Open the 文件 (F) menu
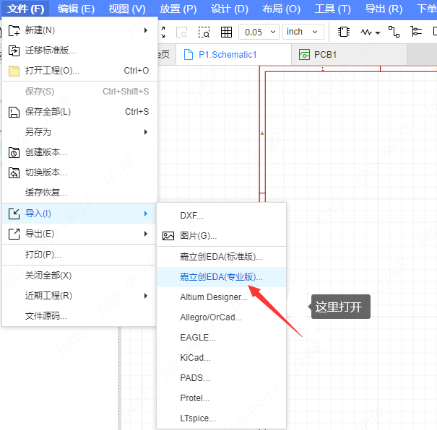The height and width of the screenshot is (430, 437). click(25, 9)
